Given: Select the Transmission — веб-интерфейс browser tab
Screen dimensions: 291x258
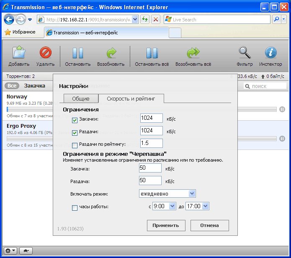Looking at the screenshot, I should coord(106,33).
